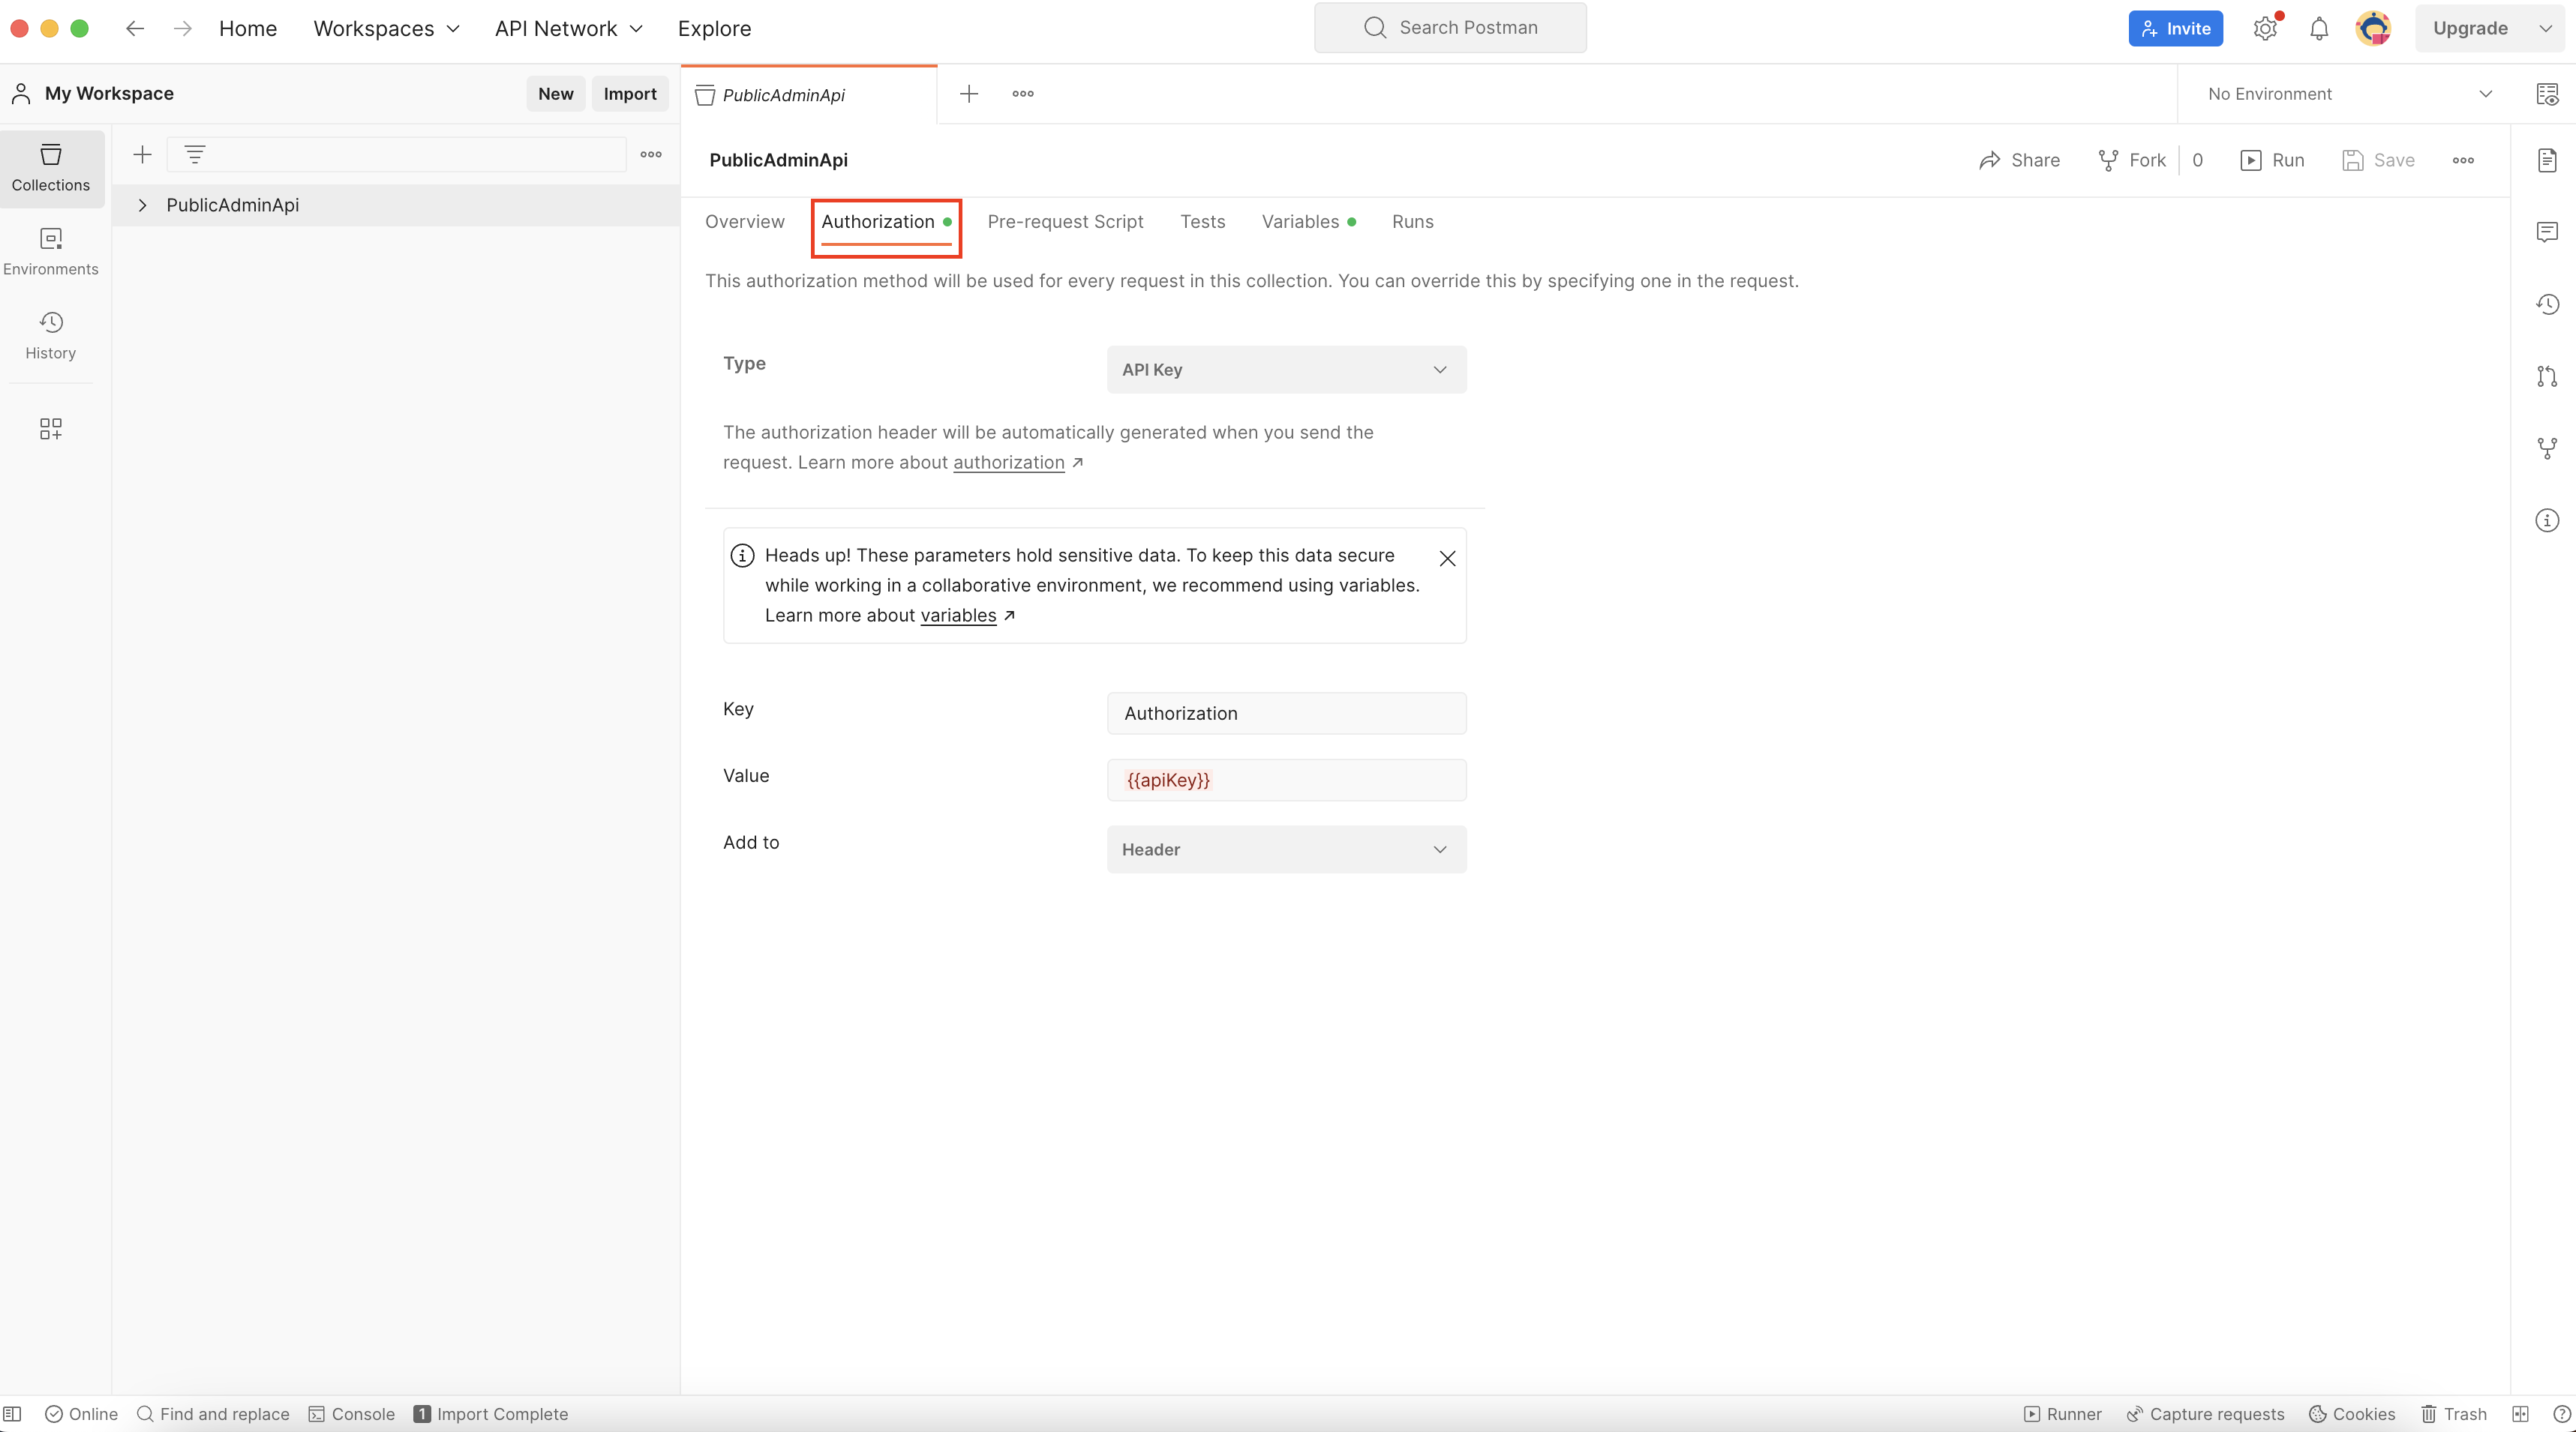This screenshot has height=1432, width=2576.
Task: Click the Value field containing {{apiKey}}
Action: pos(1286,780)
